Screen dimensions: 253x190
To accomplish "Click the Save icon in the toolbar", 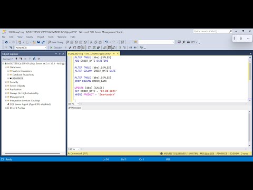I will (38, 42).
